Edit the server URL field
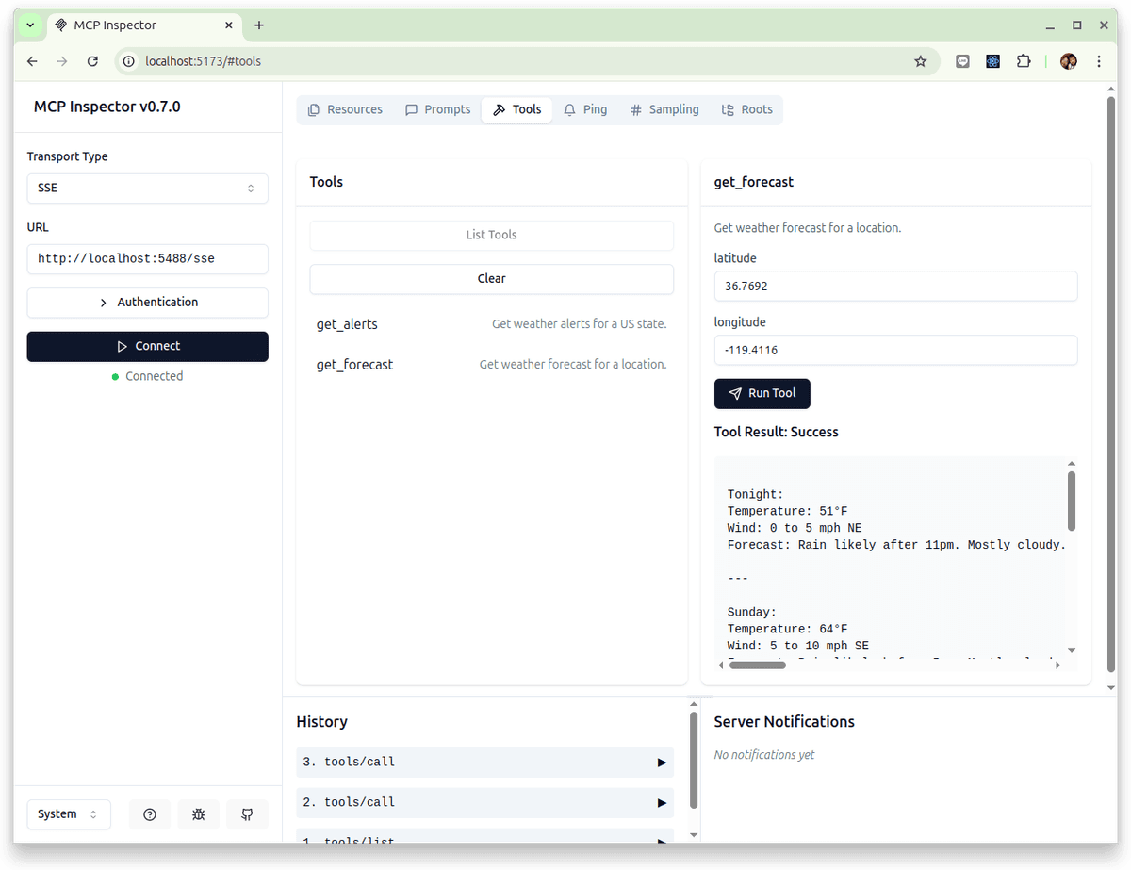 coord(147,258)
